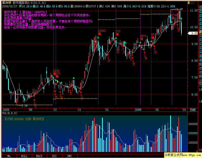Click the red window layout icon

(193, 3)
